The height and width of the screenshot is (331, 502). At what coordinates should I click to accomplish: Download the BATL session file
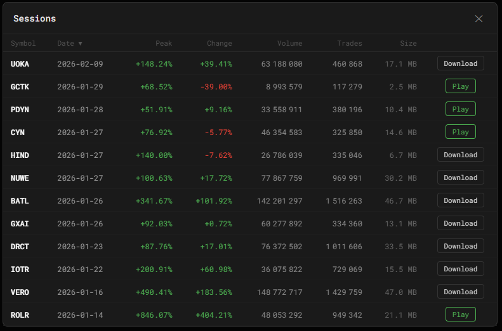pos(460,200)
